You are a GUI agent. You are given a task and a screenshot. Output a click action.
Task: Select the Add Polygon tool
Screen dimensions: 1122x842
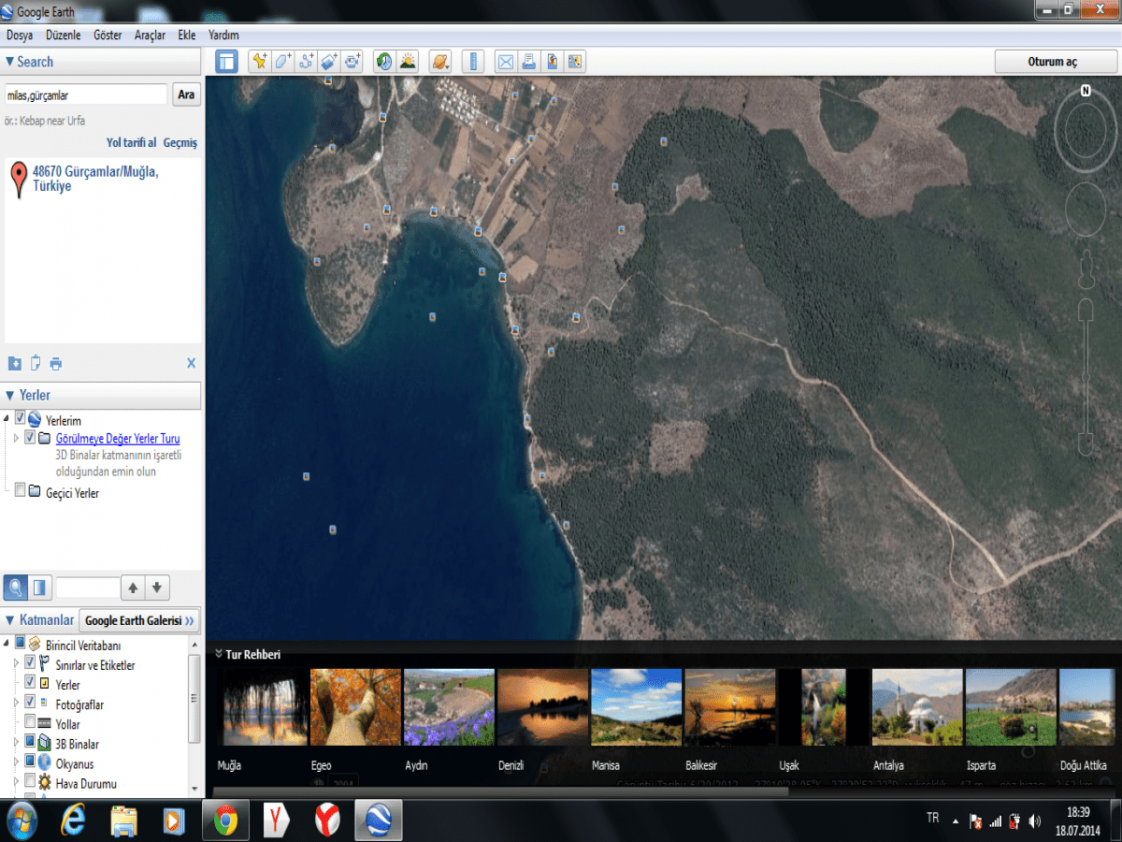[x=283, y=62]
